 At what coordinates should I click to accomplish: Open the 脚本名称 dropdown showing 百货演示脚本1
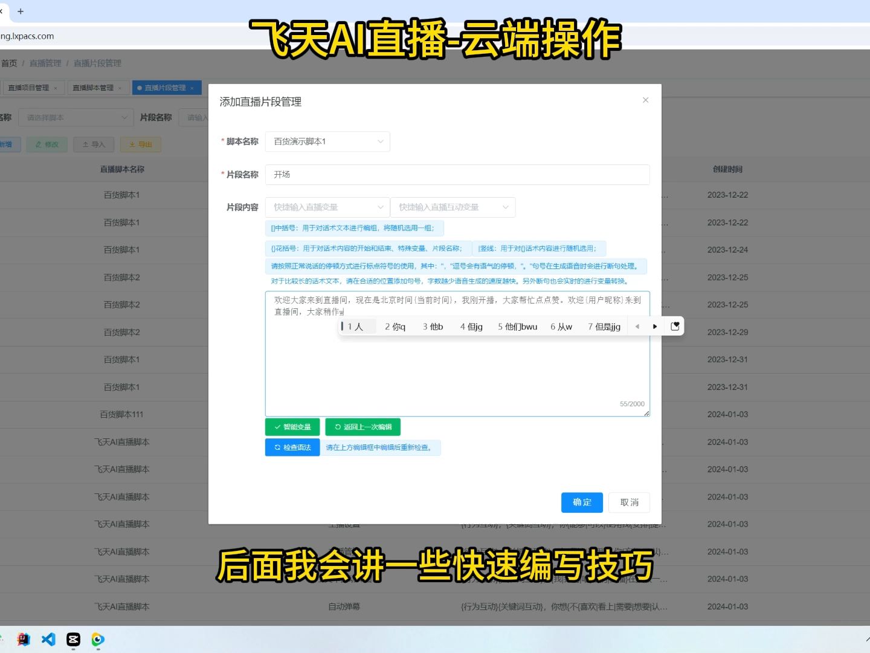327,141
